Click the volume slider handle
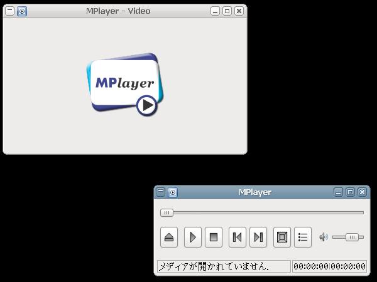Viewport: 377px width, 282px height. click(x=352, y=237)
